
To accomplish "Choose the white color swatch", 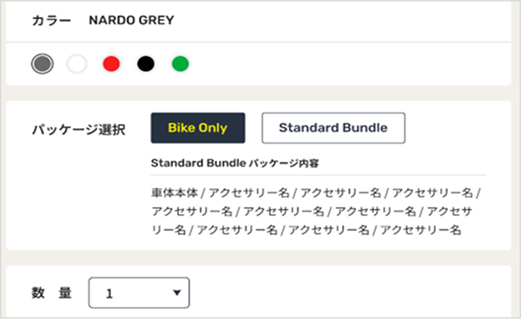I will point(76,63).
